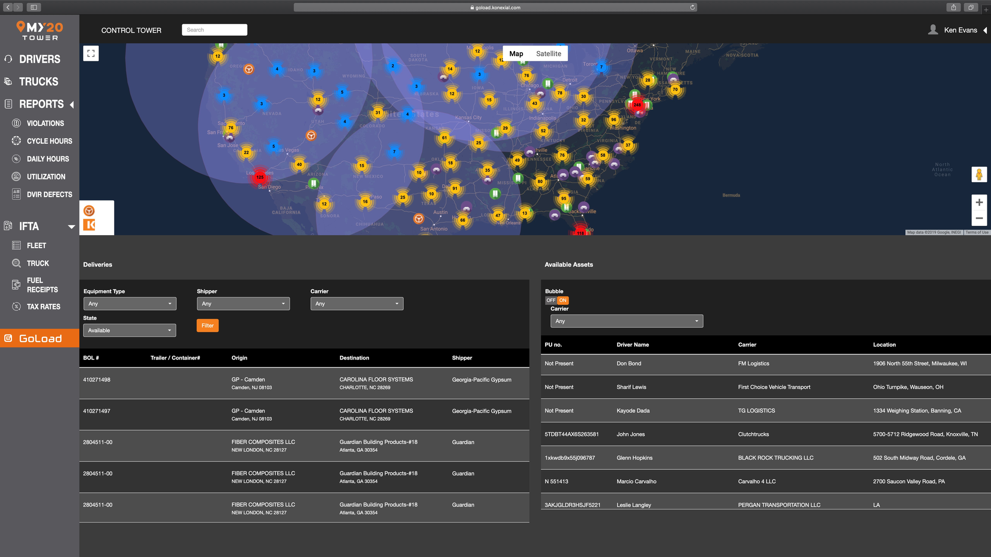Zoom in on the map

click(x=979, y=203)
